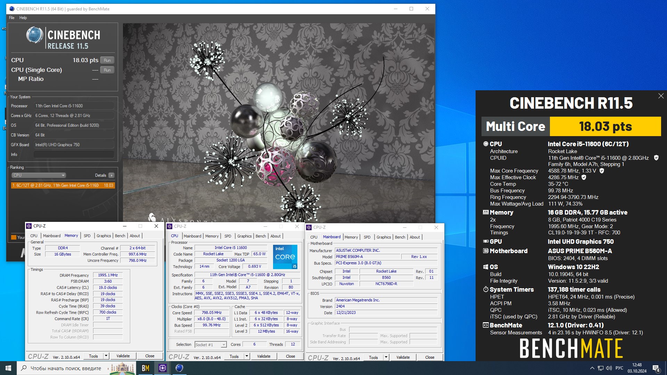Open Cinebench taskbar icon
Viewport: 667px width, 375px height.
pyautogui.click(x=179, y=368)
